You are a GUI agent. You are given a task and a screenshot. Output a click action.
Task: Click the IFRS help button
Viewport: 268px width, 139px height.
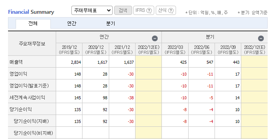(x=144, y=10)
